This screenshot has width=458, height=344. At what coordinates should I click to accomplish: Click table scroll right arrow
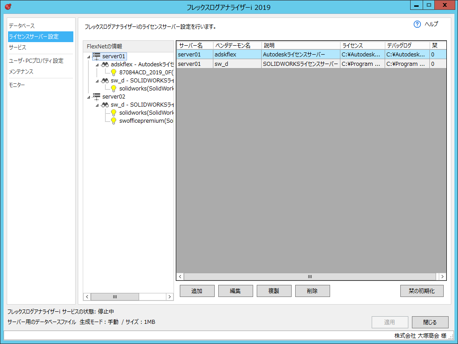(x=442, y=277)
